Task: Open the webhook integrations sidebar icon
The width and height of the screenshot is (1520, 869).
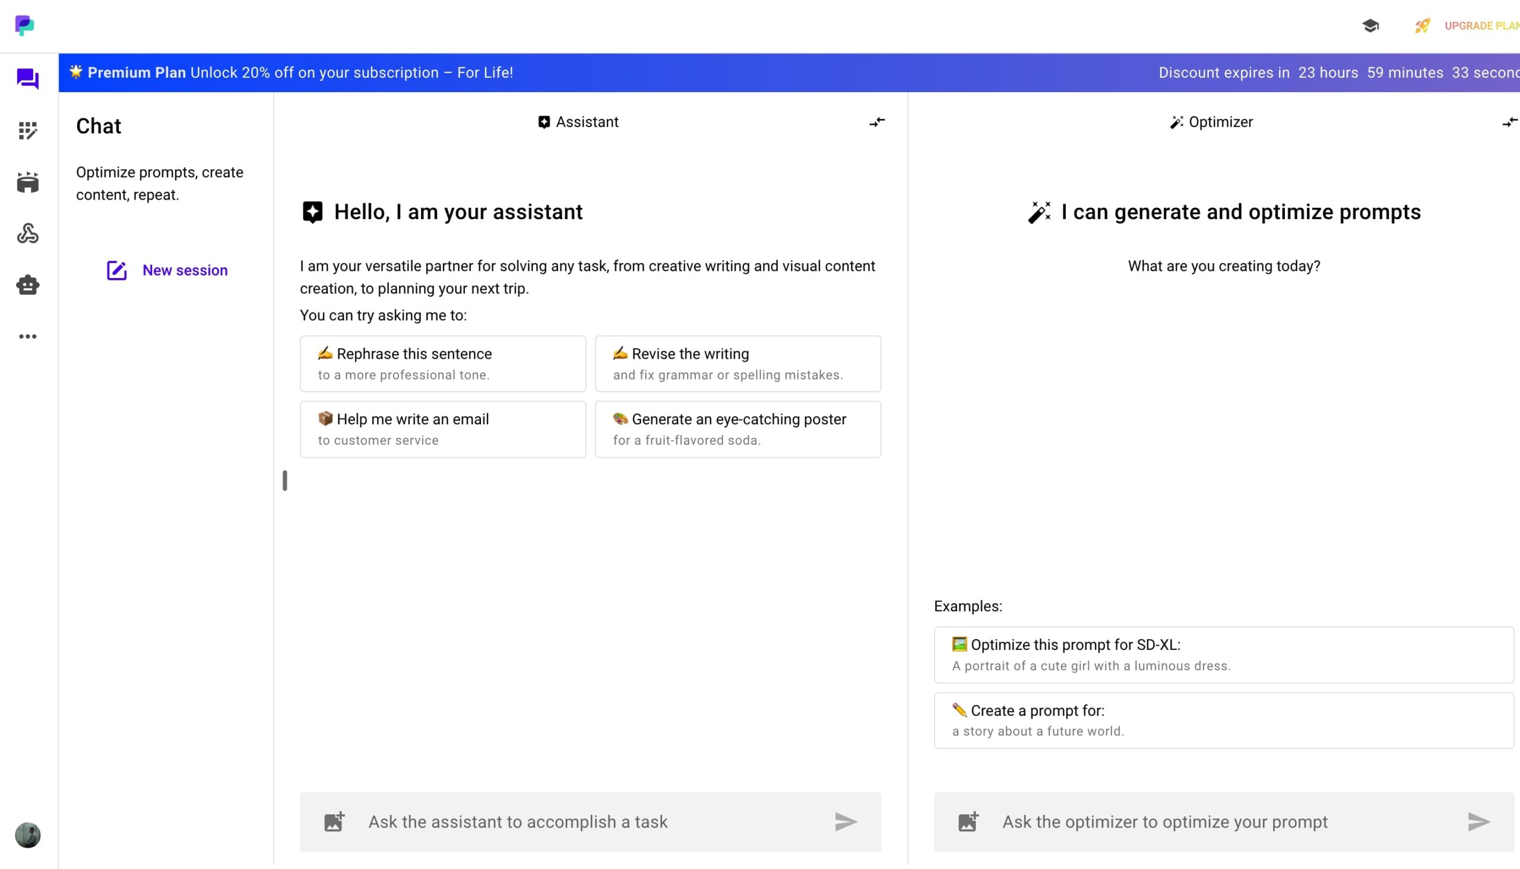Action: click(x=27, y=233)
